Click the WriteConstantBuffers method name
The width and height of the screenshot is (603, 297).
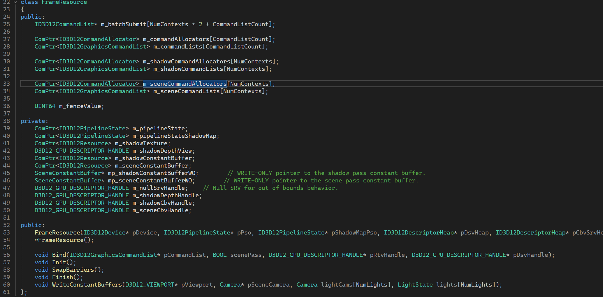[87, 285]
